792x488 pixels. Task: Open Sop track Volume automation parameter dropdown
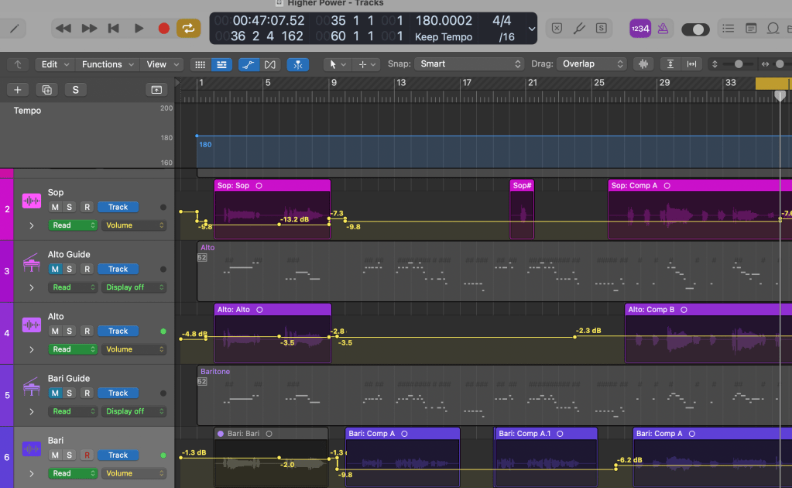click(134, 225)
